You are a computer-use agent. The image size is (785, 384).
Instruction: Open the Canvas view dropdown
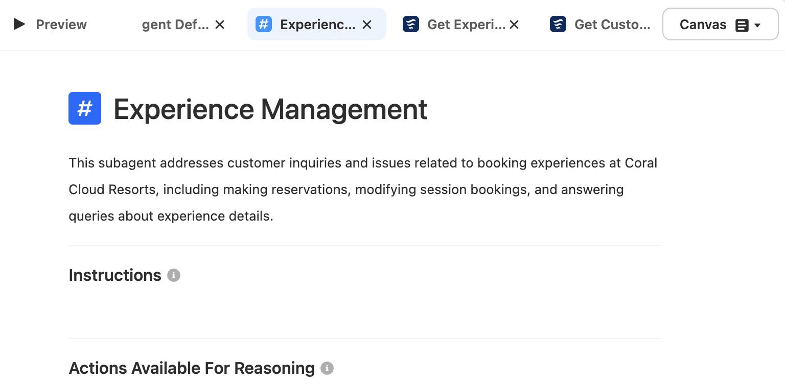click(720, 24)
